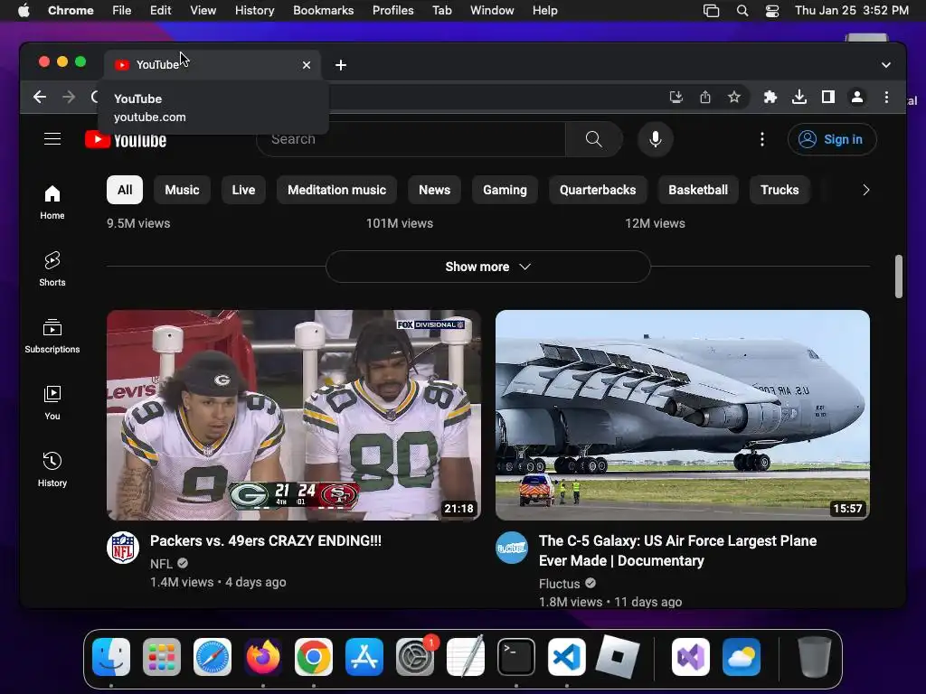Install app icon in address bar
The image size is (926, 694).
(x=676, y=97)
